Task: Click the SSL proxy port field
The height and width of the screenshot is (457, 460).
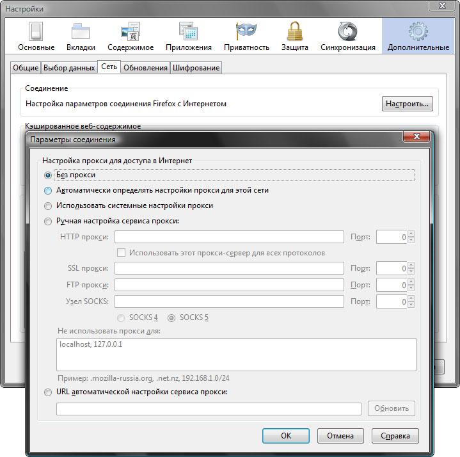Action: pos(392,268)
